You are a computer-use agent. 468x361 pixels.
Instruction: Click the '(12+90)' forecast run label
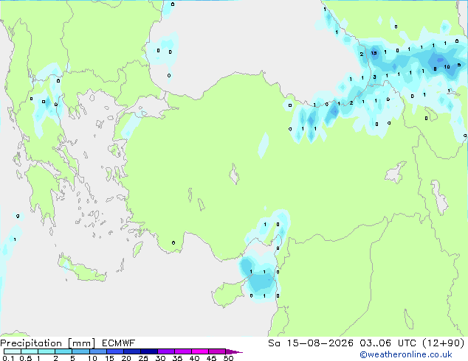tap(444, 343)
